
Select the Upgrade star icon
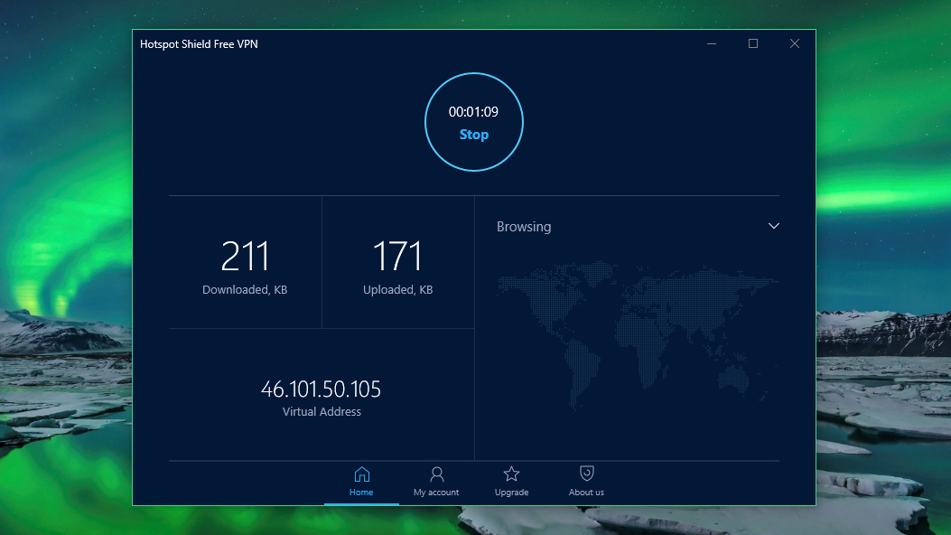tap(511, 474)
